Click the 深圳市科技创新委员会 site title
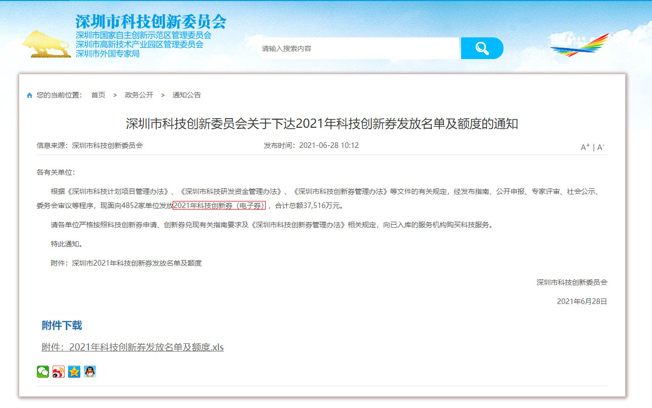The image size is (652, 408). point(151,22)
